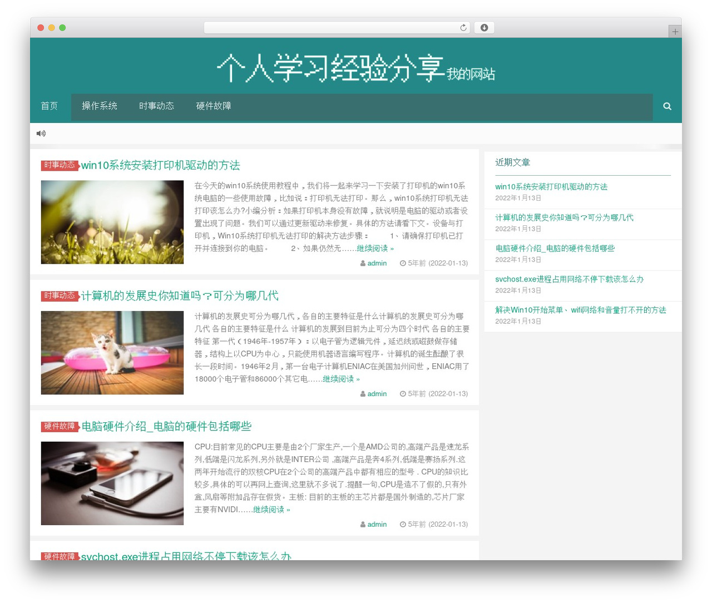
Task: Click the red close window dot
Action: (x=41, y=28)
